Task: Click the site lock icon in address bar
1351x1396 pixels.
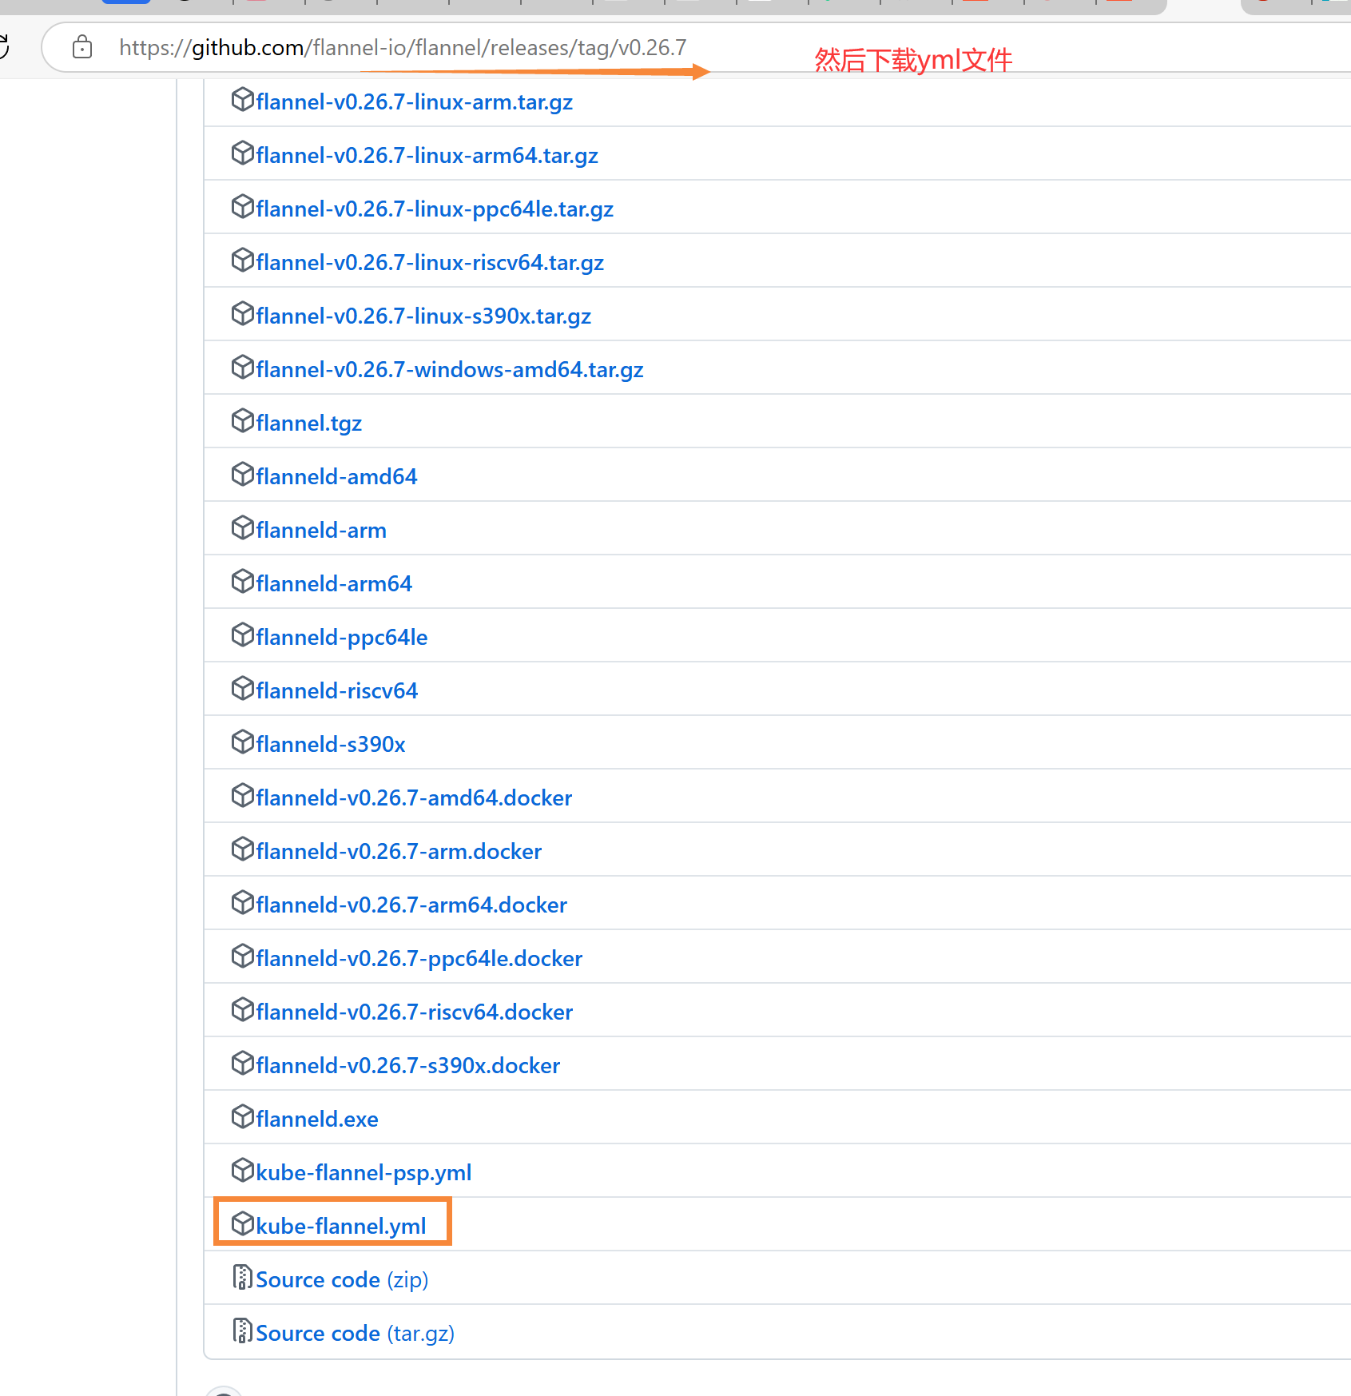Action: point(81,48)
